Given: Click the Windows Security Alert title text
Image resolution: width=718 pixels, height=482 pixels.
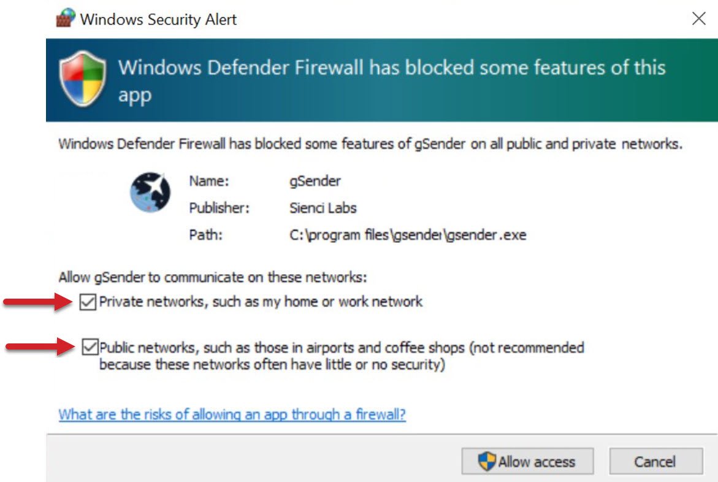Looking at the screenshot, I should coord(158,19).
